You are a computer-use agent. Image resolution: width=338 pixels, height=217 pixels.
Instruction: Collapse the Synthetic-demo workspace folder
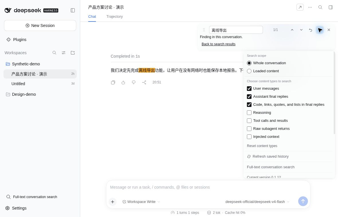[x=40, y=64]
